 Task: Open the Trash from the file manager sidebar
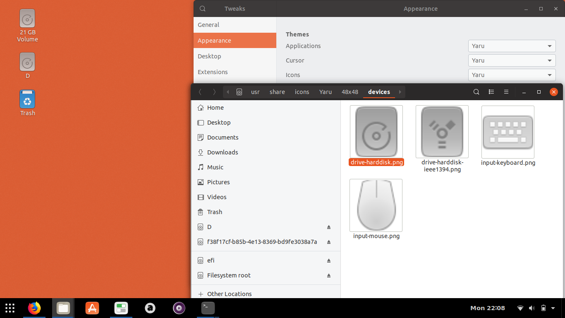pyautogui.click(x=214, y=212)
